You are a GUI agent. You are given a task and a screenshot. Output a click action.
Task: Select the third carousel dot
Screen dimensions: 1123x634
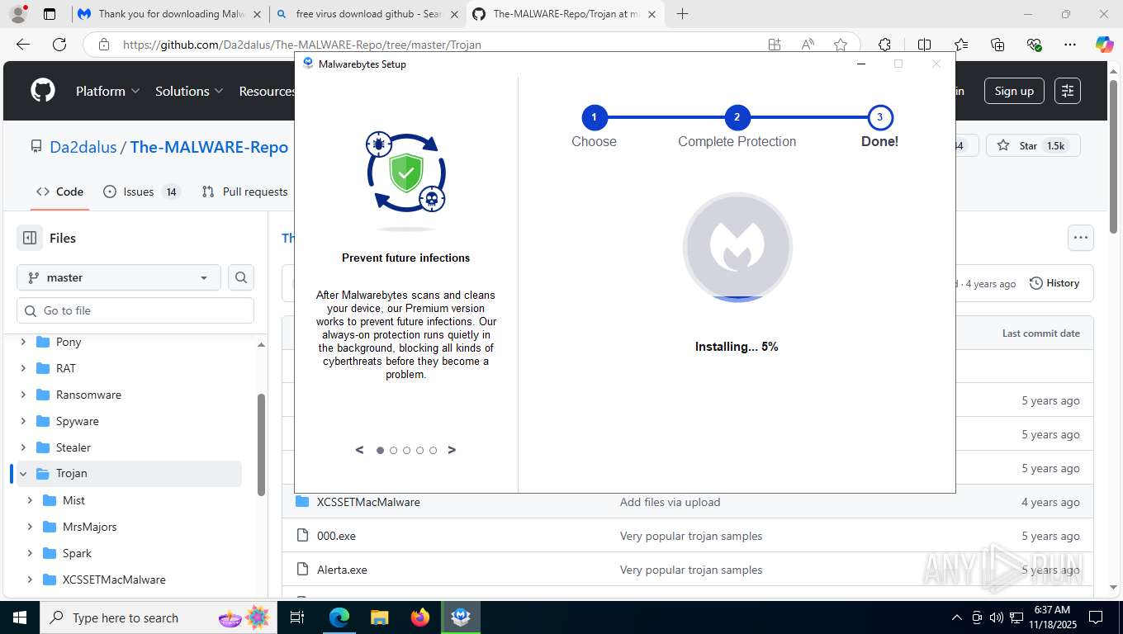pyautogui.click(x=406, y=451)
